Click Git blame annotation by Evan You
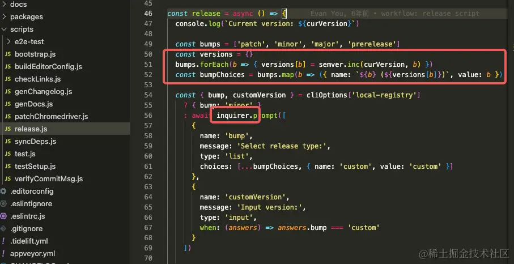Screen dimensions: 514x264 (x=394, y=14)
